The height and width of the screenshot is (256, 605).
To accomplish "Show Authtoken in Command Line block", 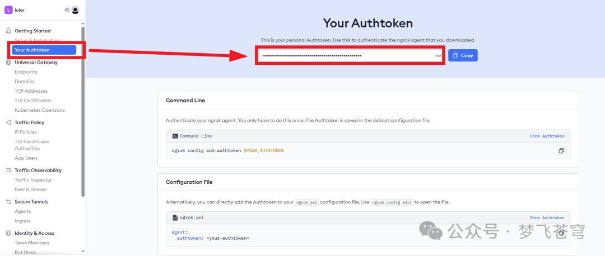I will 547,136.
